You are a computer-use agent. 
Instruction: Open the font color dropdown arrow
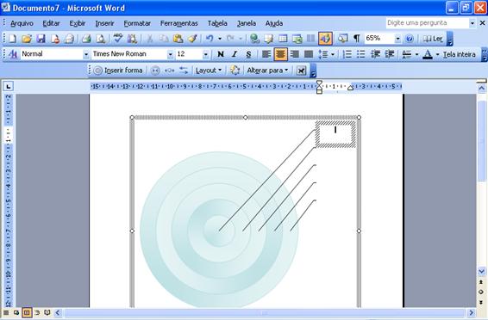point(437,55)
